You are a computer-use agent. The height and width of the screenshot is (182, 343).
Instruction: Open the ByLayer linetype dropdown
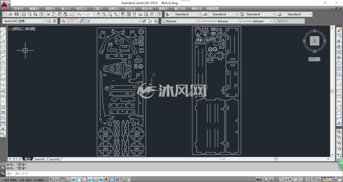click(220, 21)
